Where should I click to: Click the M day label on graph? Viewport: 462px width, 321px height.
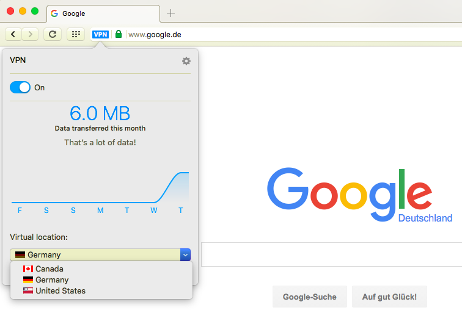(x=100, y=211)
